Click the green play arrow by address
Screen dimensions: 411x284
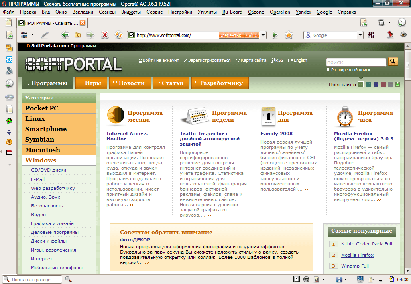(275, 35)
